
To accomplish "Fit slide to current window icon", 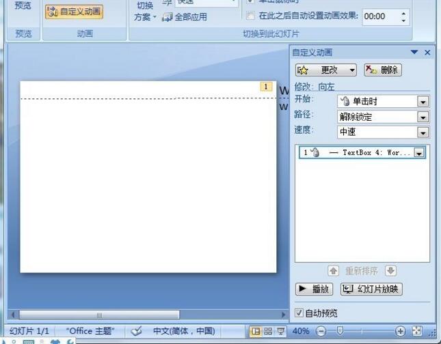I will pyautogui.click(x=417, y=331).
